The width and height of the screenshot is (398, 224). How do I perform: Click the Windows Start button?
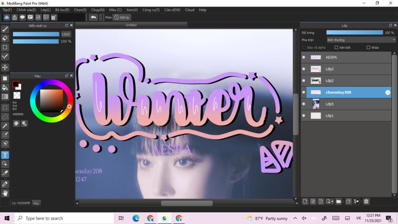[7, 218]
